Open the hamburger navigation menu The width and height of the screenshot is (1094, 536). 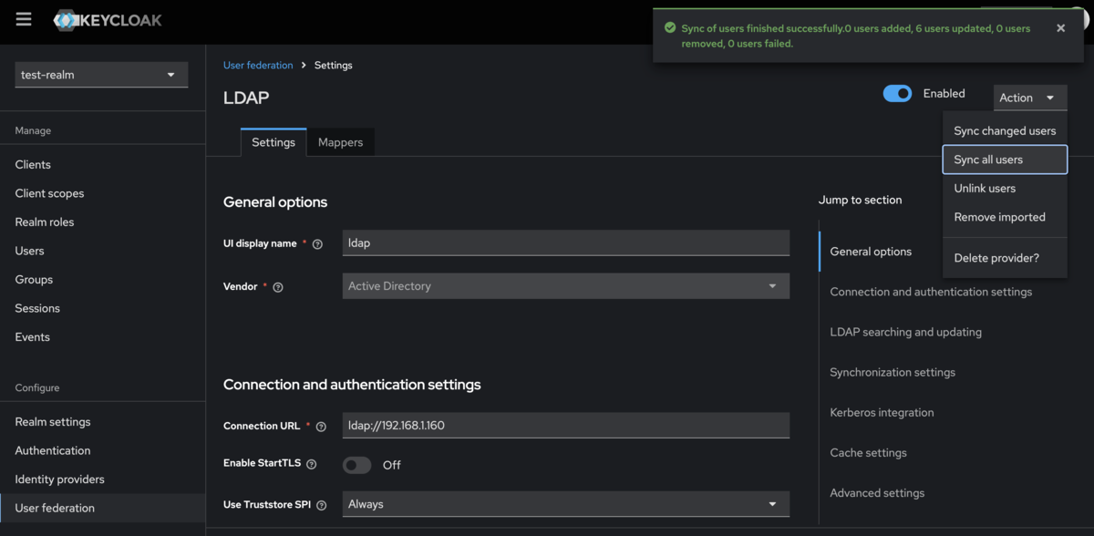24,19
